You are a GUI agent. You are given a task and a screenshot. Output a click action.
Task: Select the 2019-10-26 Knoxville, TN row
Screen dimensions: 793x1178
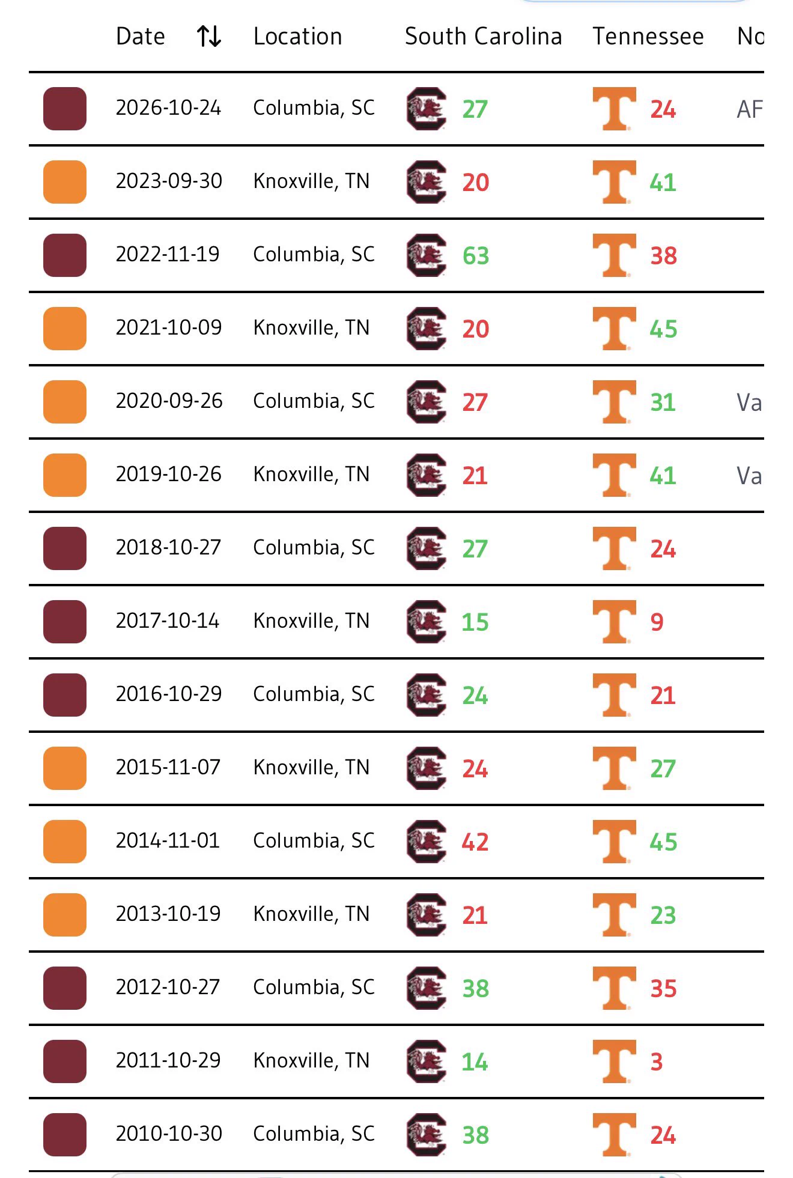(396, 475)
